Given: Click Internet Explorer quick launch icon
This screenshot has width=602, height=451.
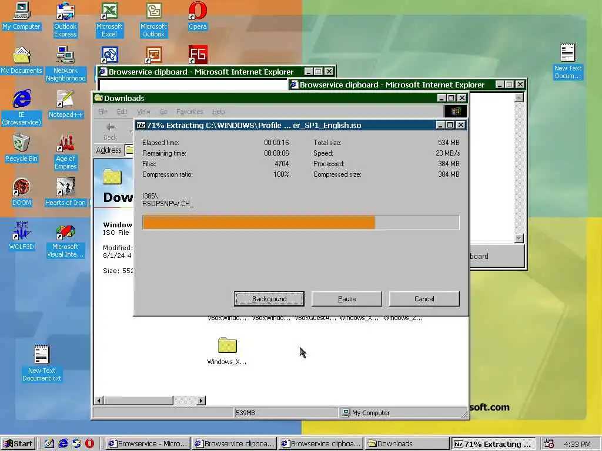Looking at the screenshot, I should point(63,443).
